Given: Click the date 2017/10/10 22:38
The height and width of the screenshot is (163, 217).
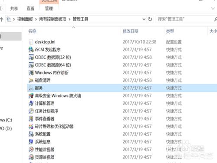Looking at the screenshot, I should click(x=140, y=42).
